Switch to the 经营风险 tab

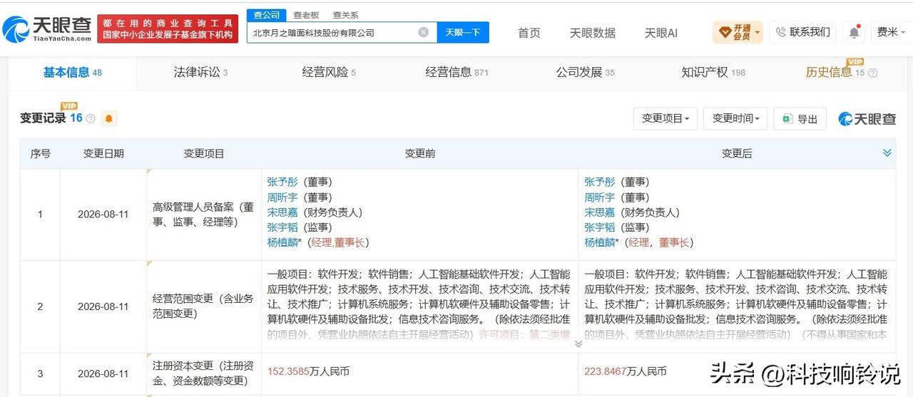coord(329,72)
